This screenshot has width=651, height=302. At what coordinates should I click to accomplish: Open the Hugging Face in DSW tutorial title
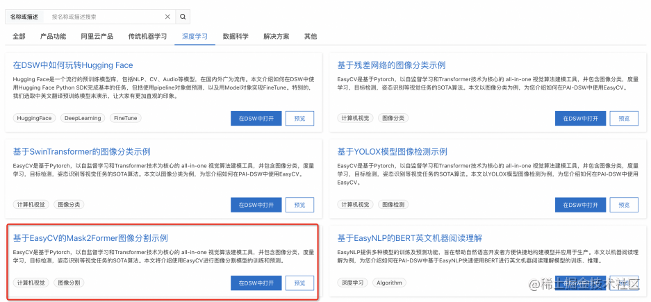point(73,65)
